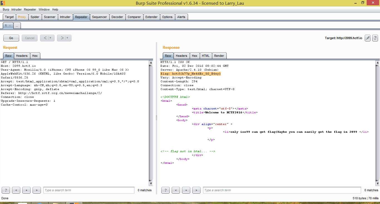Switch to the Scanner tab
The width and height of the screenshot is (380, 204).
click(x=50, y=17)
